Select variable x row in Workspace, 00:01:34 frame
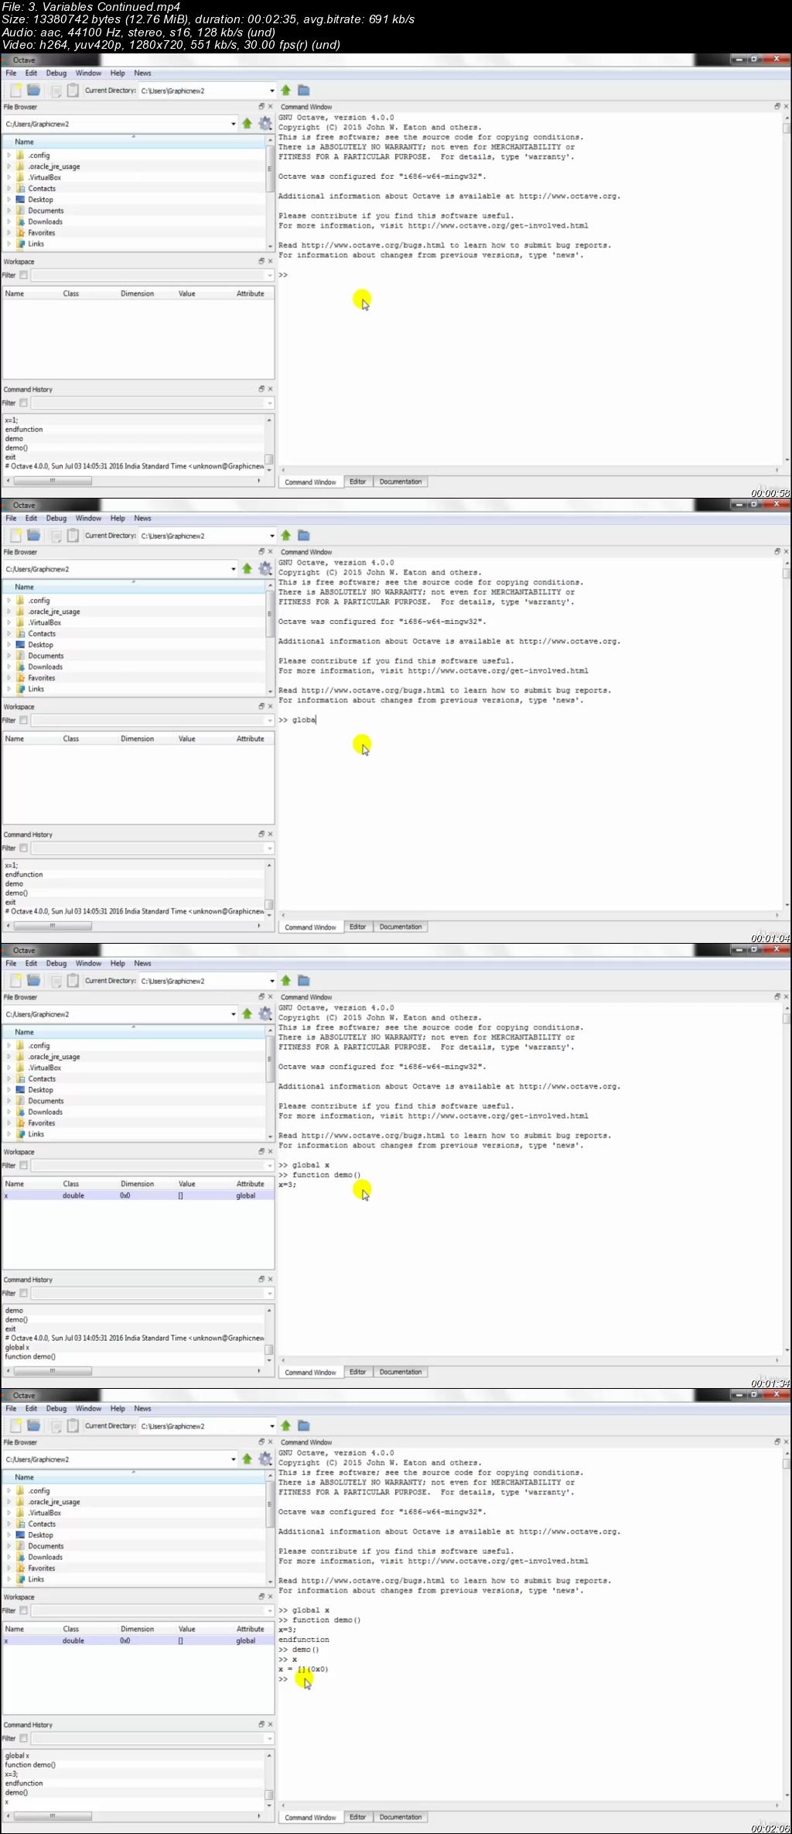This screenshot has height=1834, width=792. pos(138,1195)
